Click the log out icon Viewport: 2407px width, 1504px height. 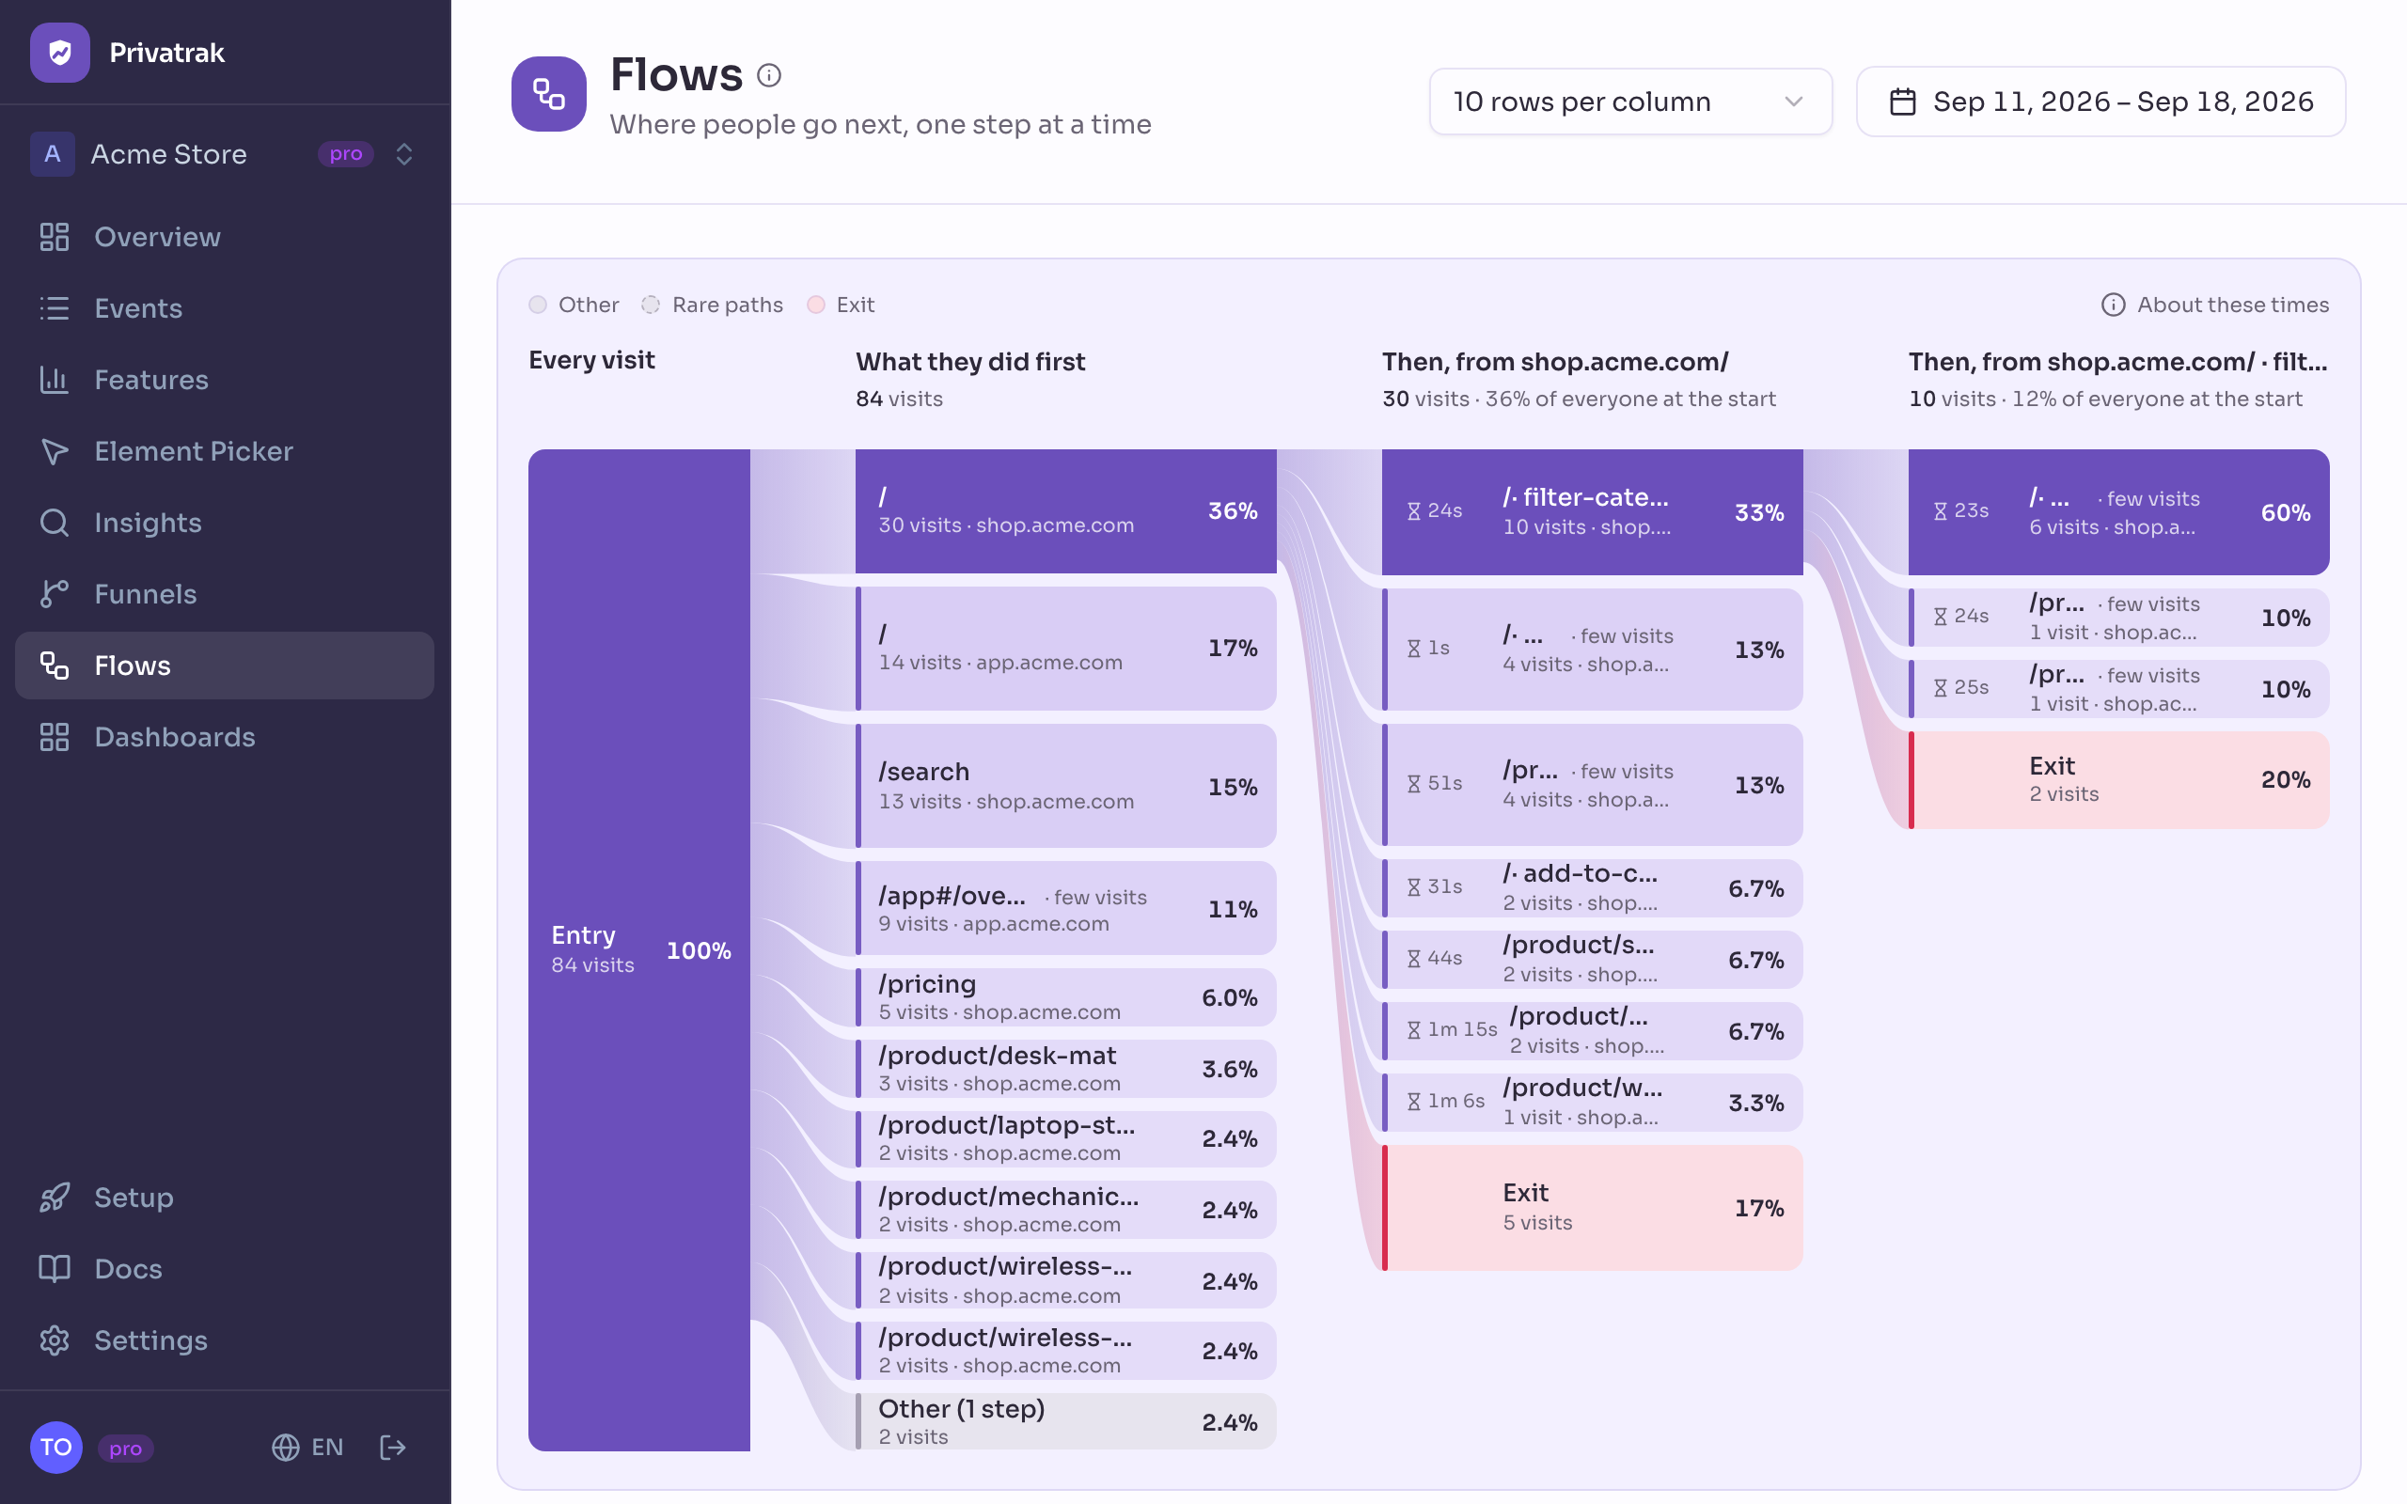pyautogui.click(x=393, y=1448)
